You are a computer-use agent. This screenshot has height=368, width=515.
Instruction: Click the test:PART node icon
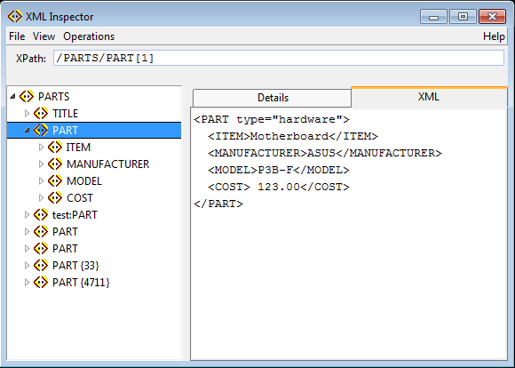click(41, 215)
